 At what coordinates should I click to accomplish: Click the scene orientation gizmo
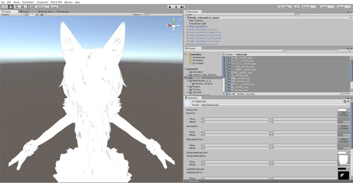[x=174, y=25]
